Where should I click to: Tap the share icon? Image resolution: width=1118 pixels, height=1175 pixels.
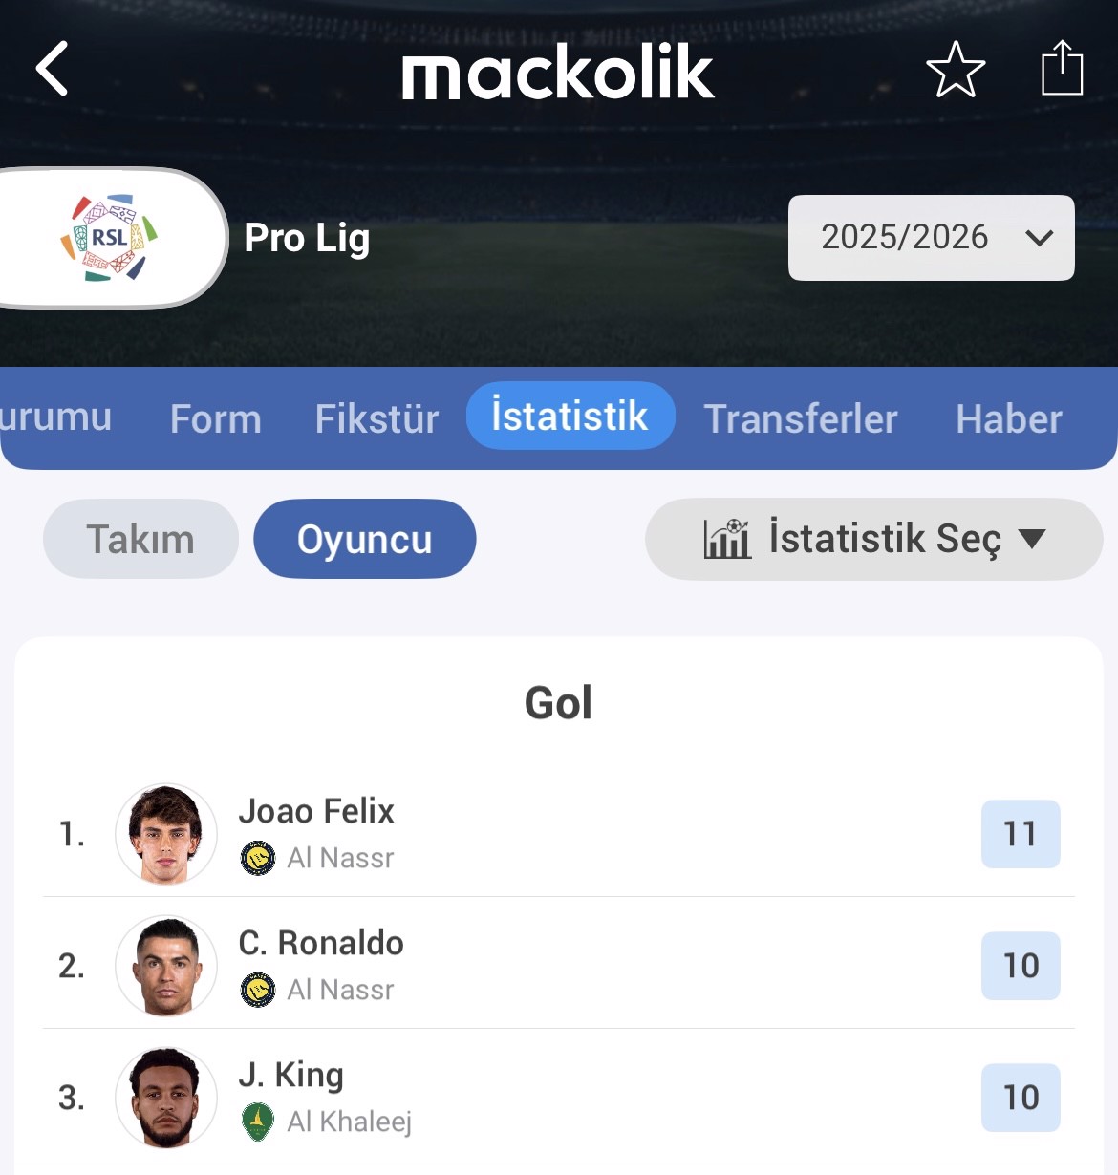tap(1061, 68)
